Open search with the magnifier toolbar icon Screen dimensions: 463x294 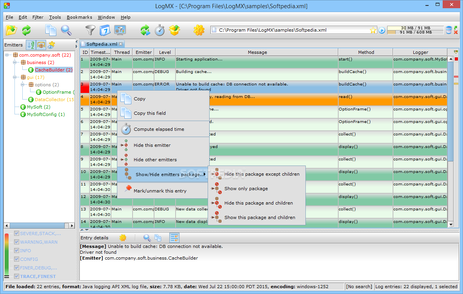click(x=66, y=30)
